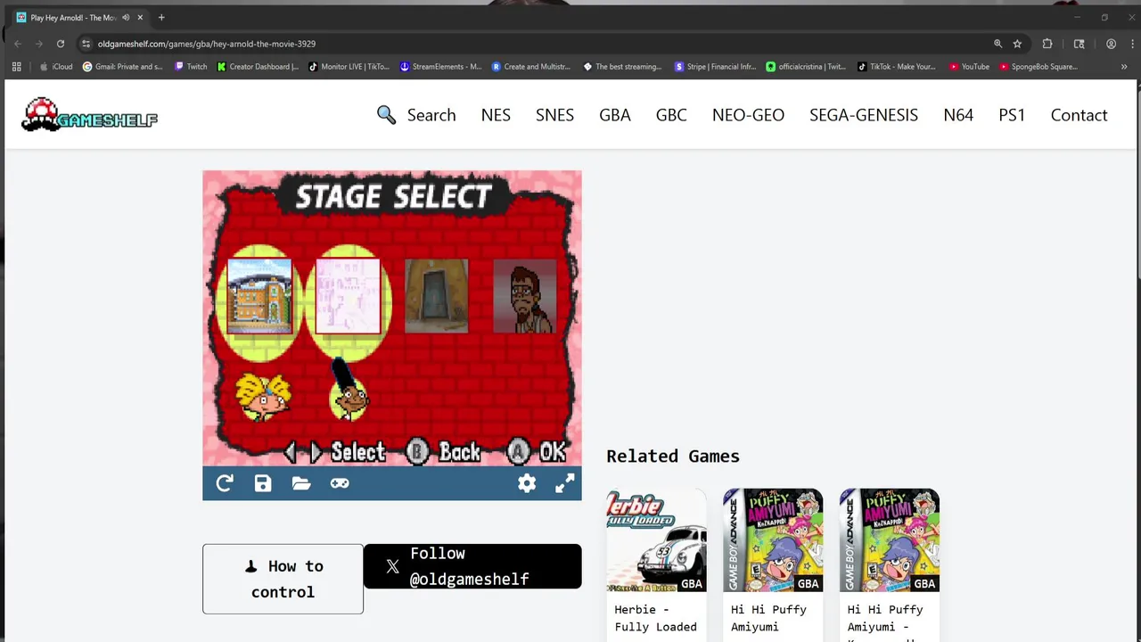The height and width of the screenshot is (642, 1141).
Task: Click the Herbie - Fully Loaded title text
Action: pos(656,618)
